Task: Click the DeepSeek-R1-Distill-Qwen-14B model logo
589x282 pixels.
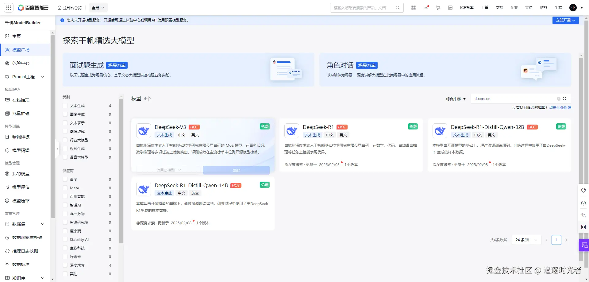Action: point(144,189)
